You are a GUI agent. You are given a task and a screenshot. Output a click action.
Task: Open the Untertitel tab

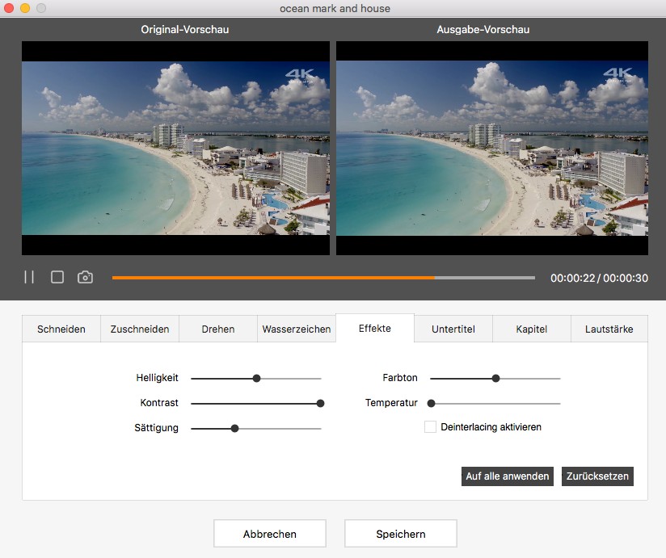(453, 329)
